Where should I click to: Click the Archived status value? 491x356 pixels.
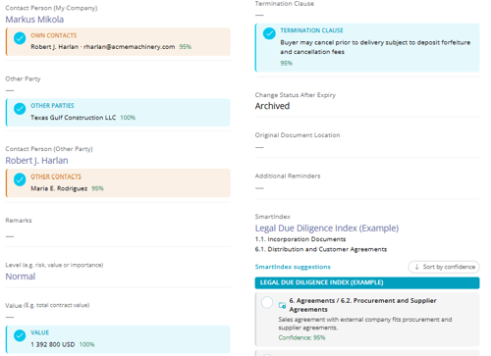[x=272, y=106]
